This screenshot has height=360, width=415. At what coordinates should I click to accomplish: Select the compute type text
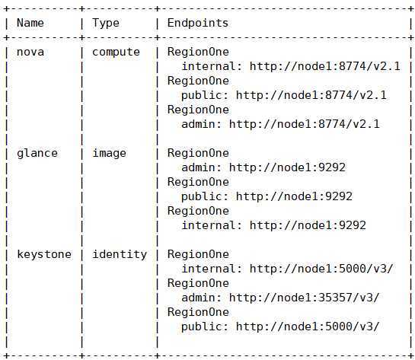click(x=116, y=53)
